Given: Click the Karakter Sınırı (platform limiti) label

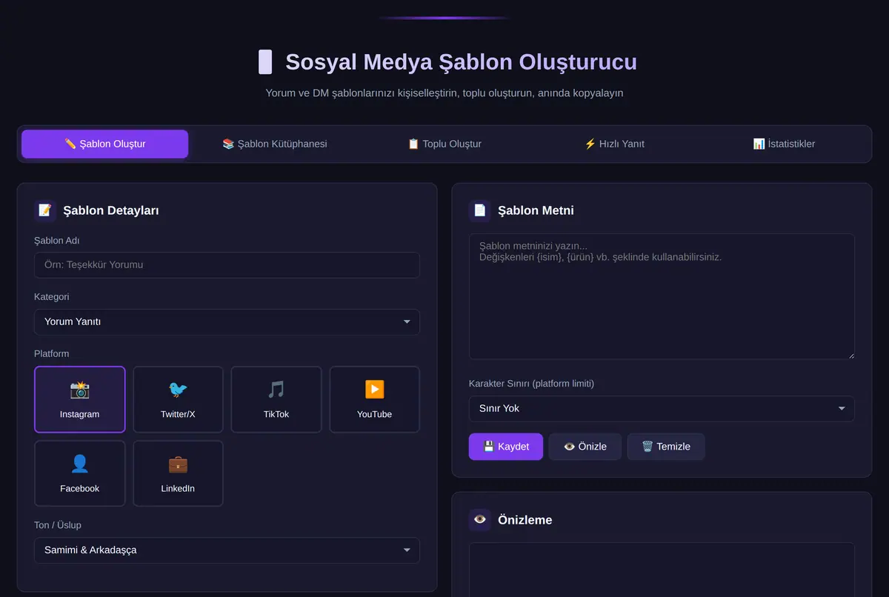Looking at the screenshot, I should click(x=531, y=384).
